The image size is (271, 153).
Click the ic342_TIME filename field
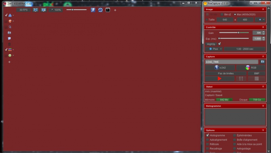pos(232,62)
